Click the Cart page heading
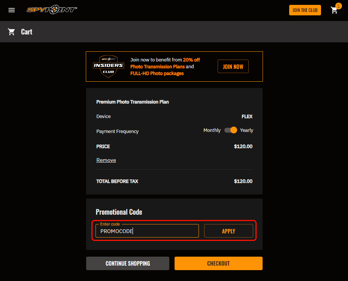 tap(27, 32)
